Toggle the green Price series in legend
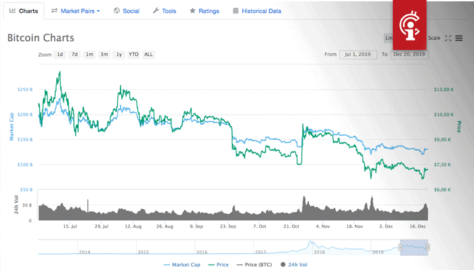474x270 pixels. click(x=218, y=265)
